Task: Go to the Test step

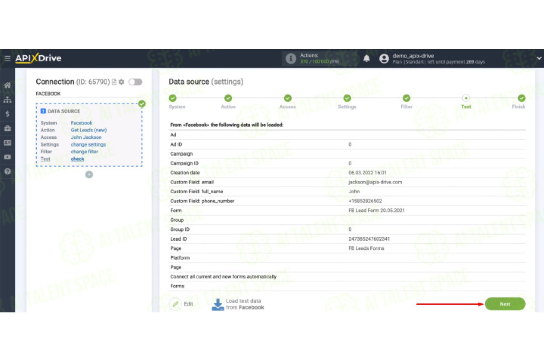Action: [x=466, y=98]
